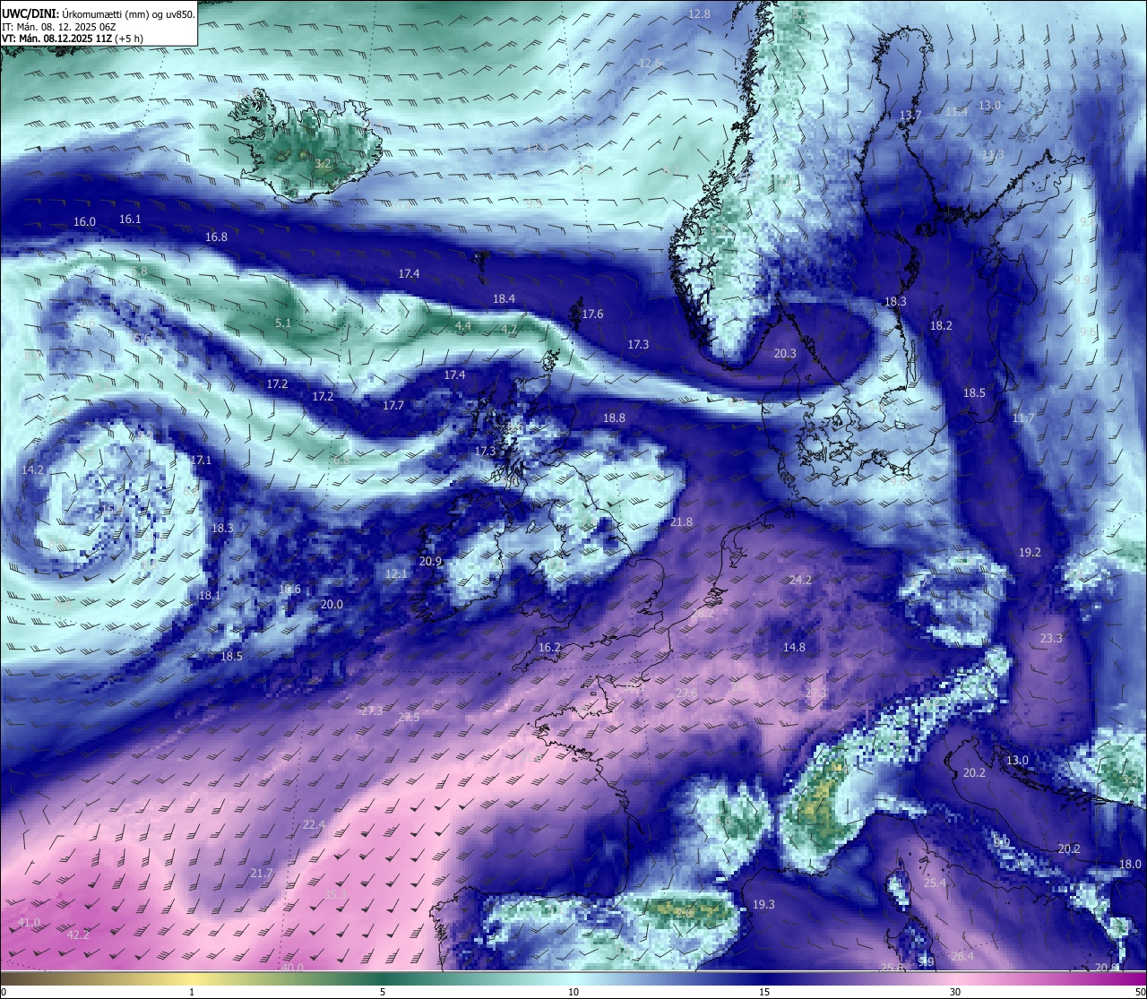Screen dimensions: 1147x999
Task: Click the colorbar tick label '10'
Action: tap(573, 992)
